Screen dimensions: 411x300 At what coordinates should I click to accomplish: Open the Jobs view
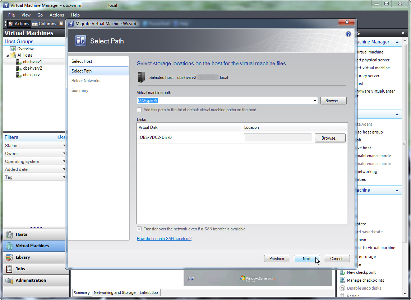pos(20,269)
